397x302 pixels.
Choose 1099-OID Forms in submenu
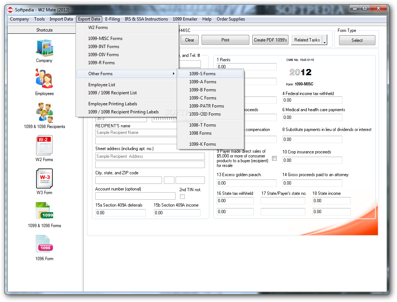[210, 114]
